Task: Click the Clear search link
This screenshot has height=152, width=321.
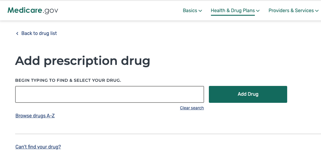Action: click(192, 108)
